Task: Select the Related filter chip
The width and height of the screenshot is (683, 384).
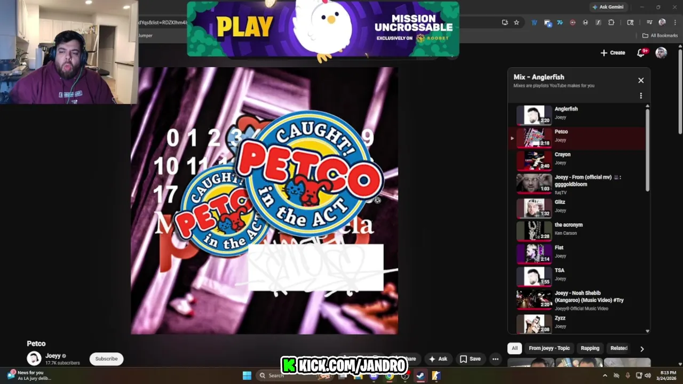Action: [x=619, y=348]
